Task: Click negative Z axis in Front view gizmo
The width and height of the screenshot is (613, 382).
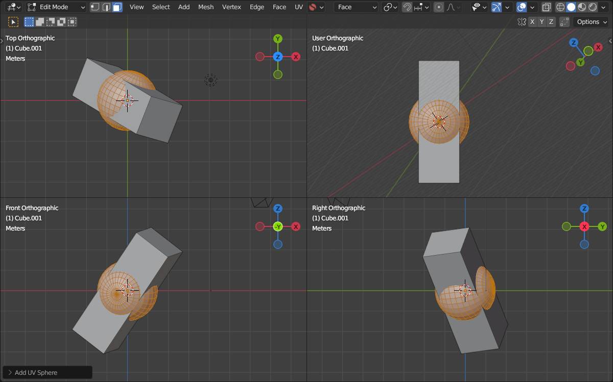Action: point(277,244)
